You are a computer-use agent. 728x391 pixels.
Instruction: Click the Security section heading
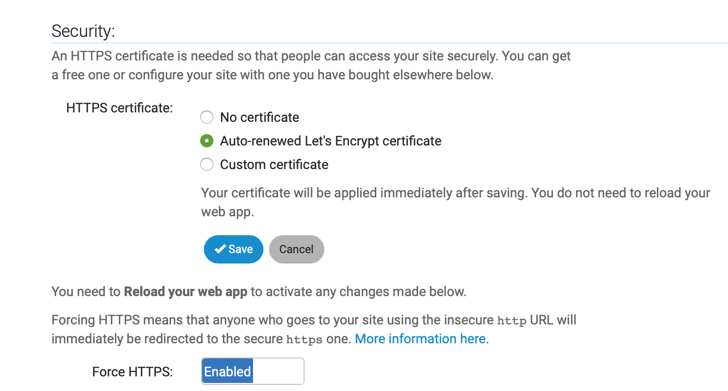[x=83, y=31]
